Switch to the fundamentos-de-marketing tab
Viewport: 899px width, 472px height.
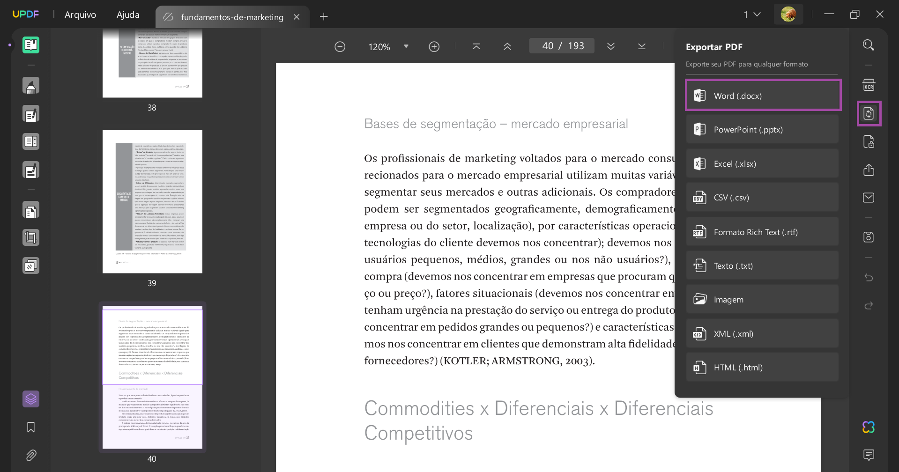coord(232,17)
